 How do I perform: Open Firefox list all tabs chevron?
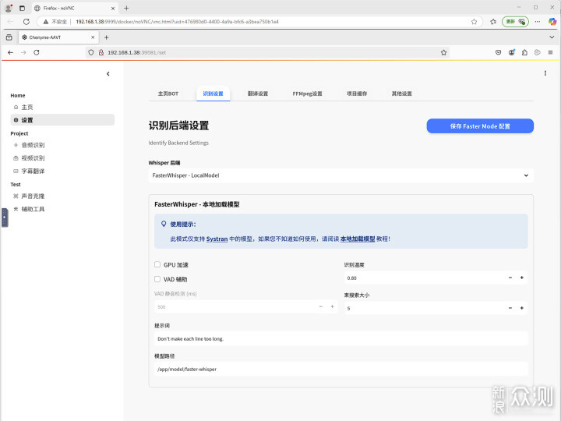coord(552,37)
